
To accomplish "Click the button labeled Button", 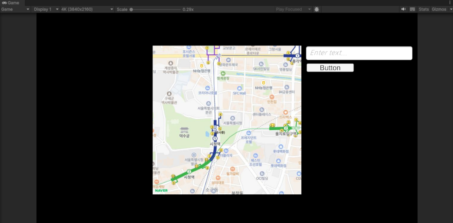I will 330,68.
